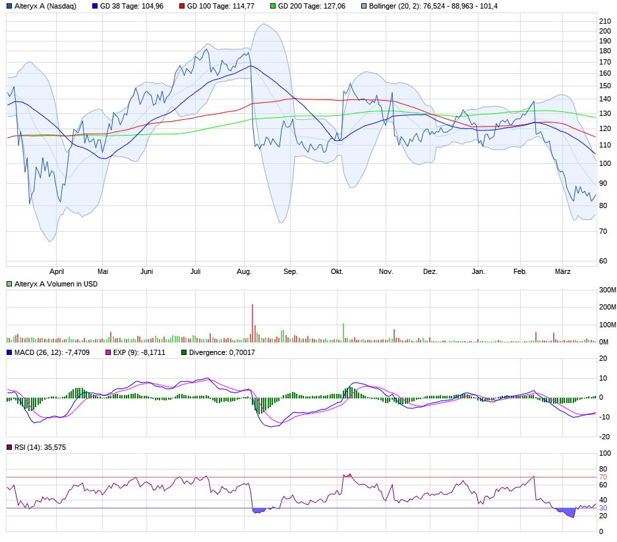Click the 300M label on the volume axis
Image resolution: width=617 pixels, height=542 pixels.
coord(606,290)
